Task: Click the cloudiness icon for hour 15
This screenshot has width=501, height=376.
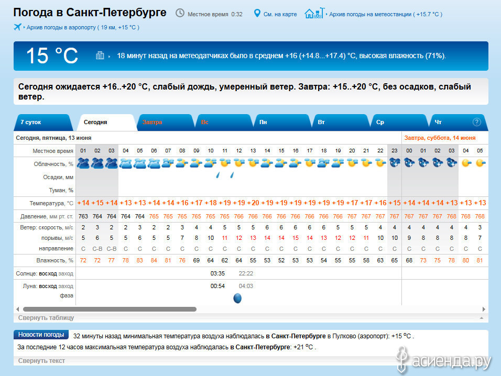Action: point(281,163)
